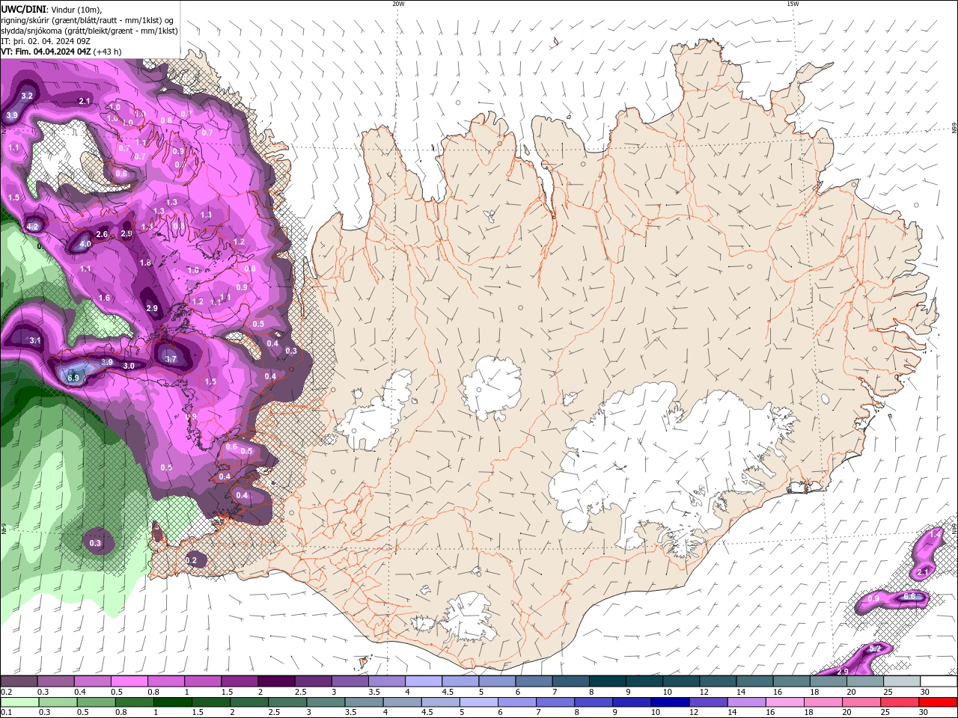Click the 4.2 precipitation value on the map

pos(32,227)
